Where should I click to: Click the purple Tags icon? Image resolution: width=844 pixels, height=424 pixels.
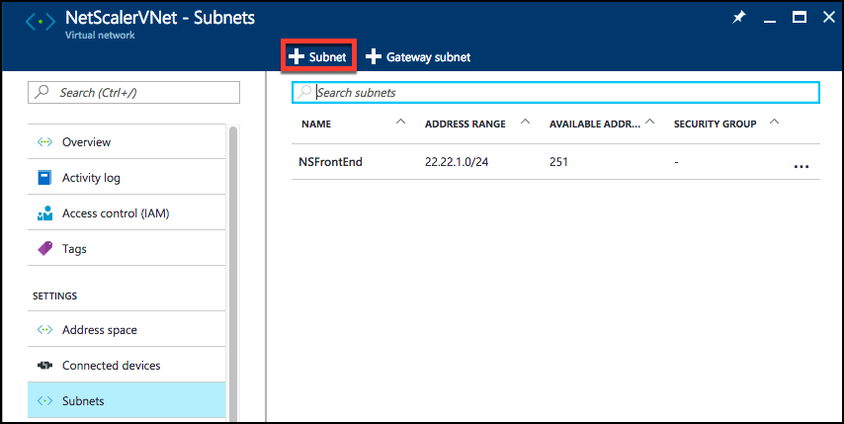44,249
